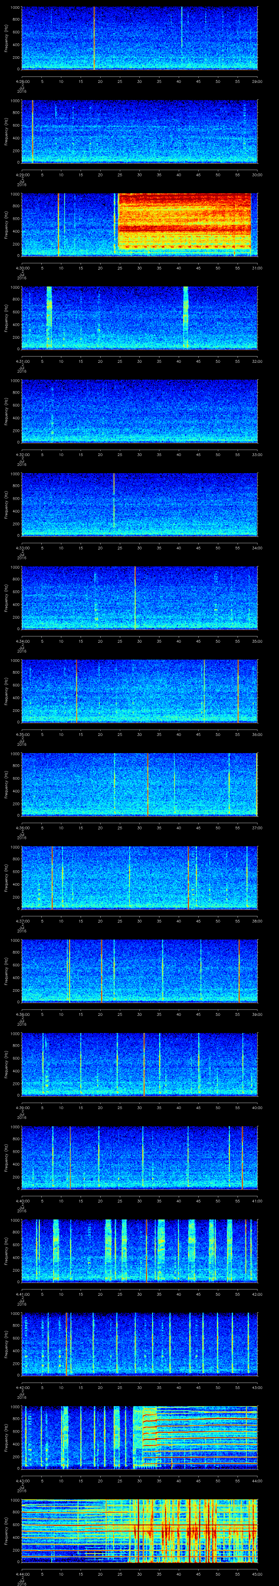The width and height of the screenshot is (279, 1586).
Task: Select the spectrogram panel beginning at 4:31:00
Action: pyautogui.click(x=139, y=318)
